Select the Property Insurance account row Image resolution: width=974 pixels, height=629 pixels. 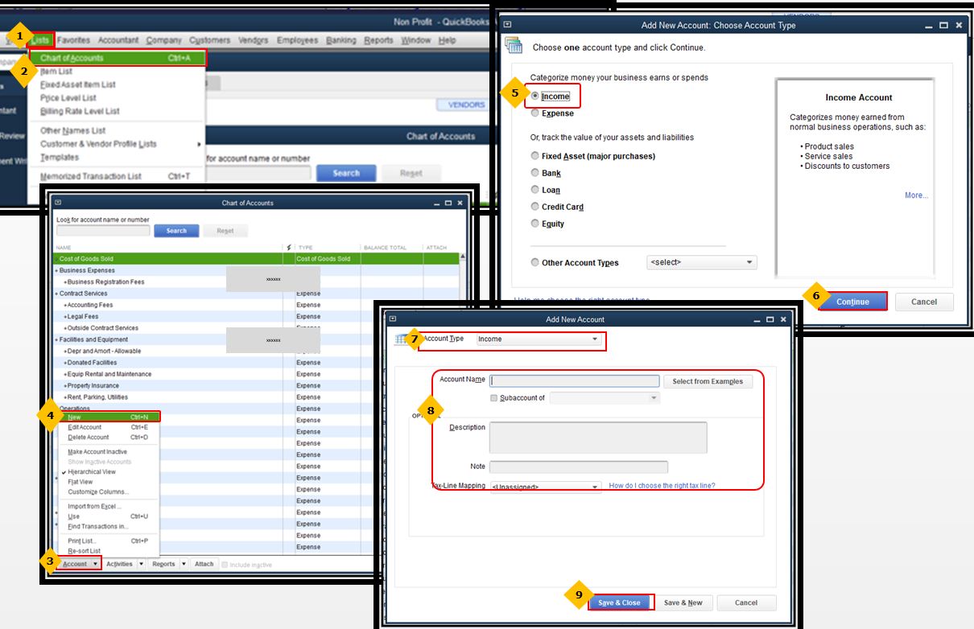click(256, 386)
